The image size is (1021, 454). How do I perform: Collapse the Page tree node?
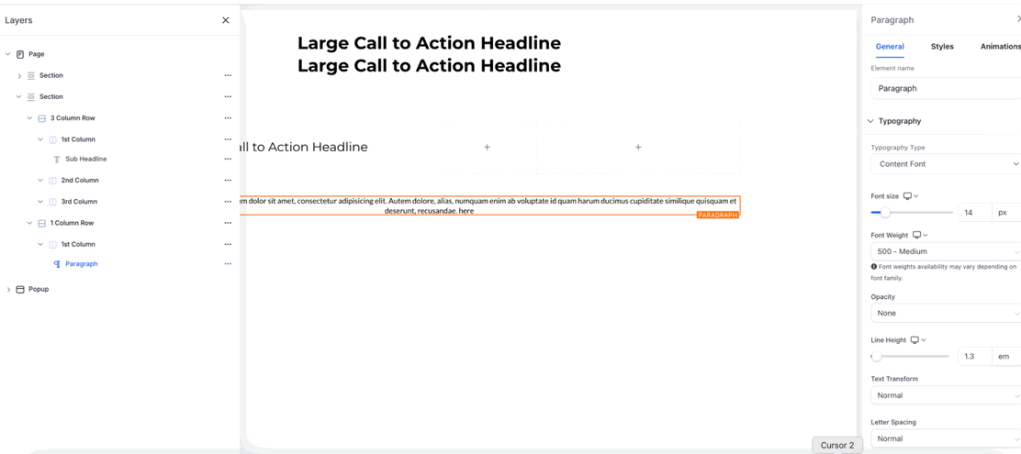click(x=8, y=54)
